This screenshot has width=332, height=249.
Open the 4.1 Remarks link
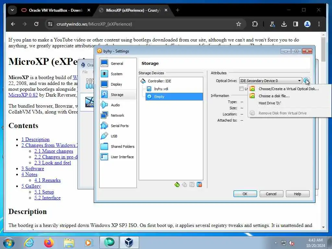pyautogui.click(x=47, y=180)
